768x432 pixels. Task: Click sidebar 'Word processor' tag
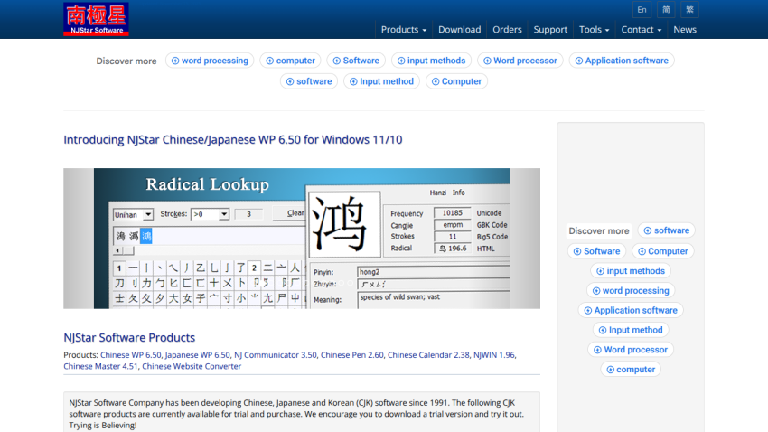631,350
